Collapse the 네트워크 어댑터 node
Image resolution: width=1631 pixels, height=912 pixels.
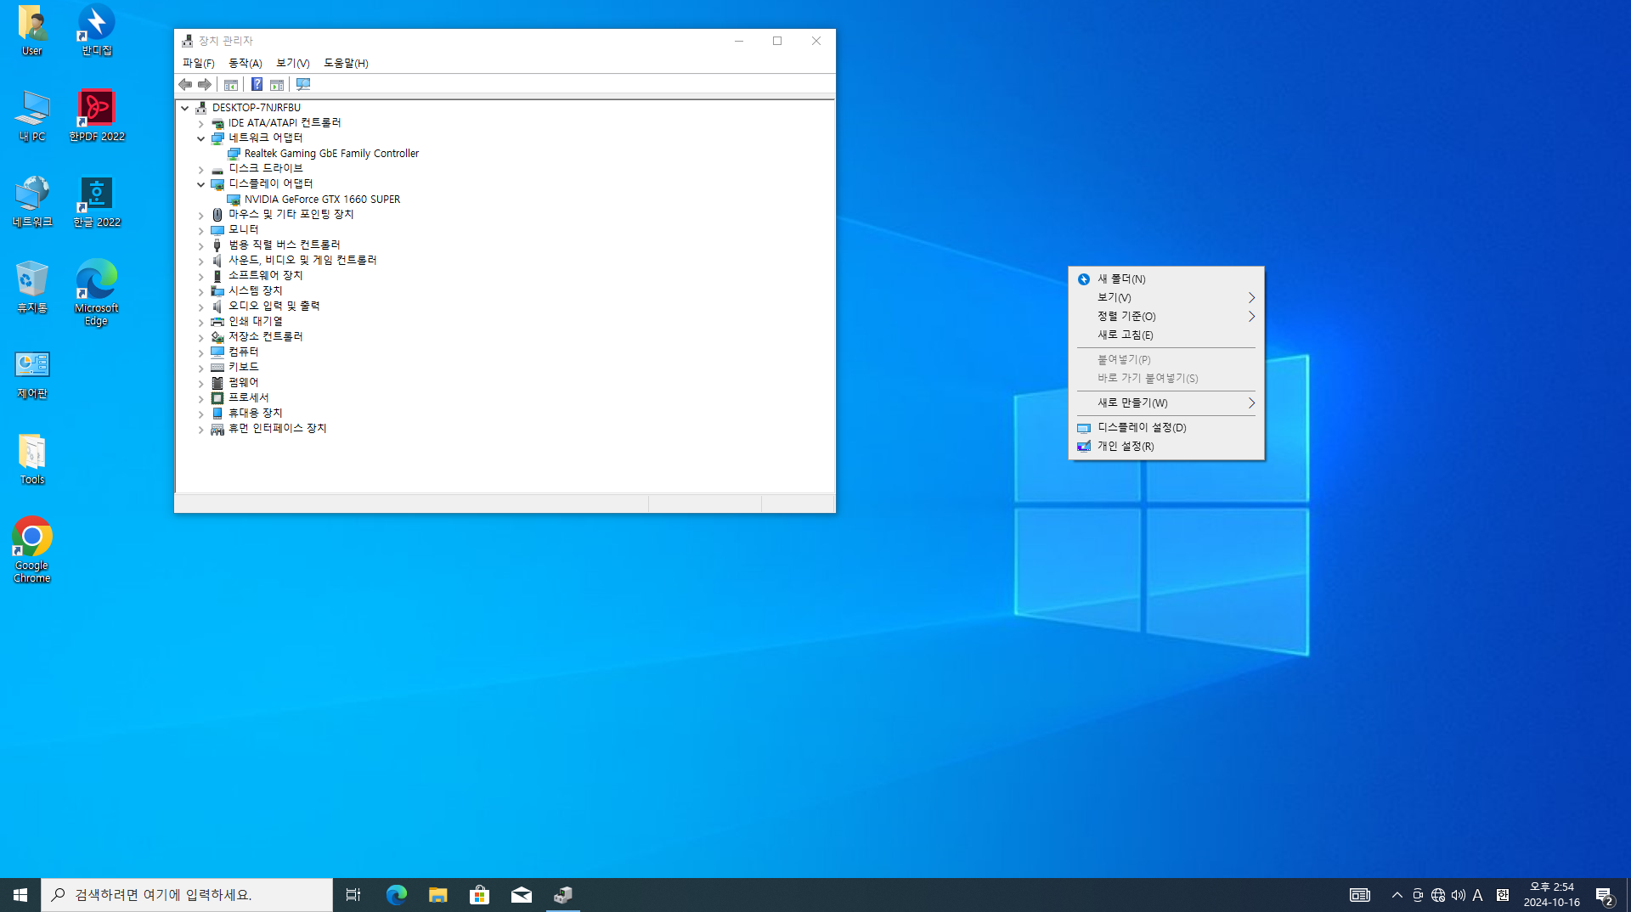tap(201, 138)
